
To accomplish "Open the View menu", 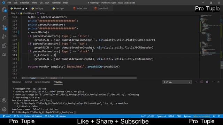I will pyautogui.click(x=34, y=3).
